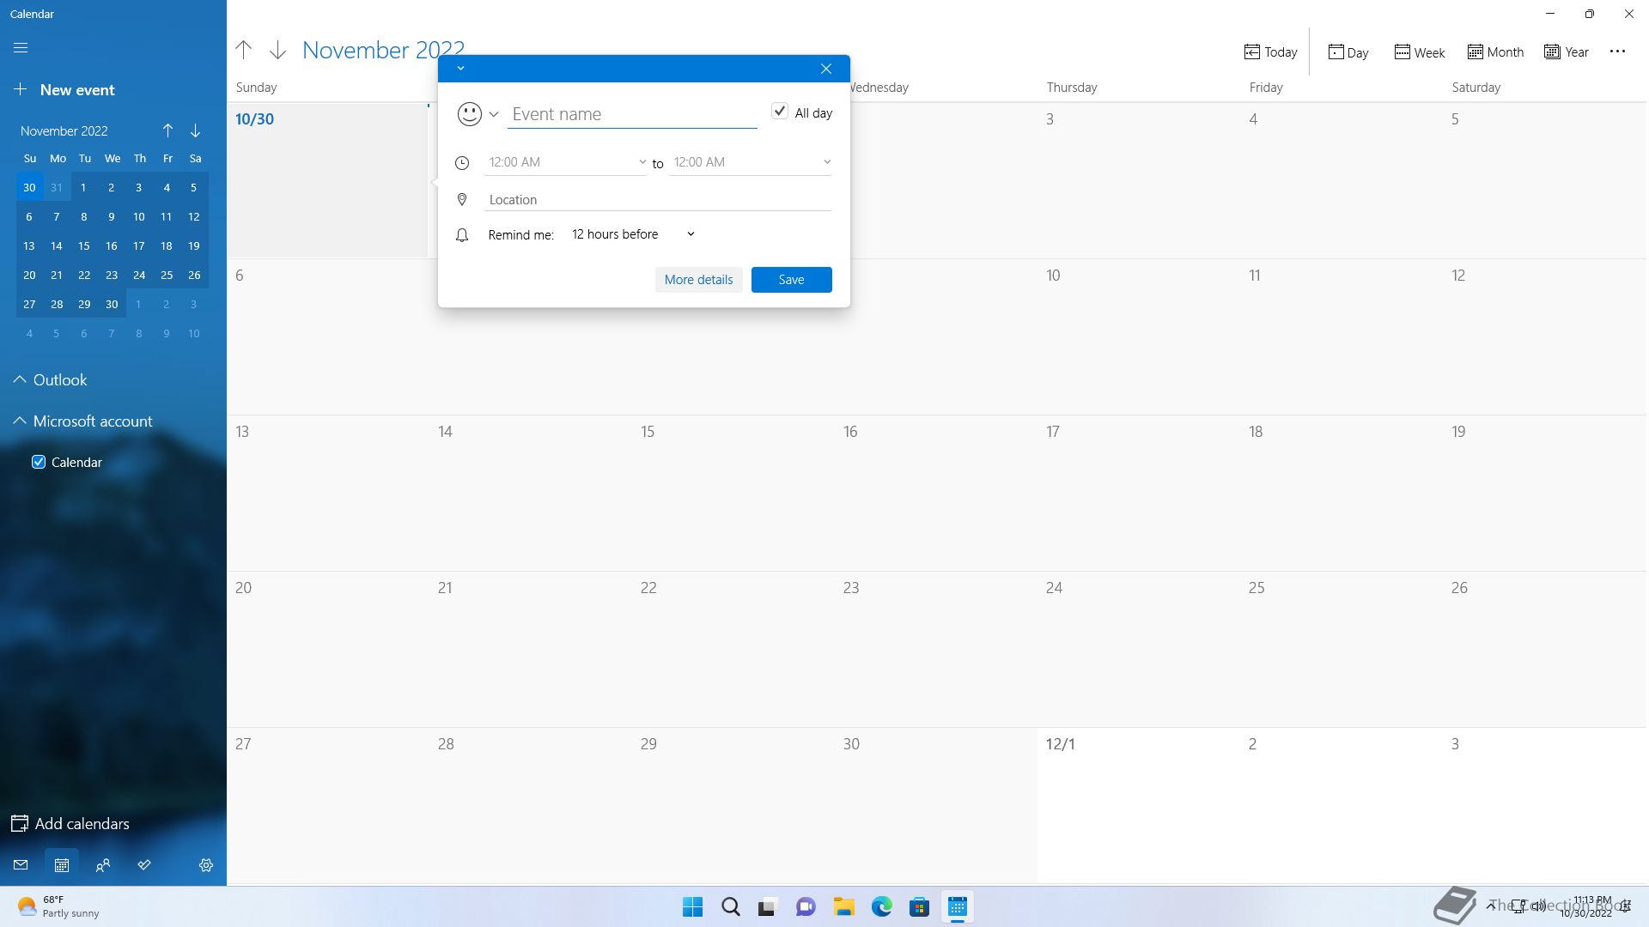The height and width of the screenshot is (927, 1649).
Task: Open the People app icon
Action: pos(103,865)
